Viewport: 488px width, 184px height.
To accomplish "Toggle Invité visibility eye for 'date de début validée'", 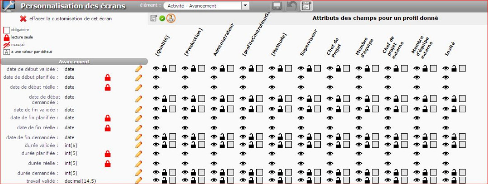I will (446, 69).
